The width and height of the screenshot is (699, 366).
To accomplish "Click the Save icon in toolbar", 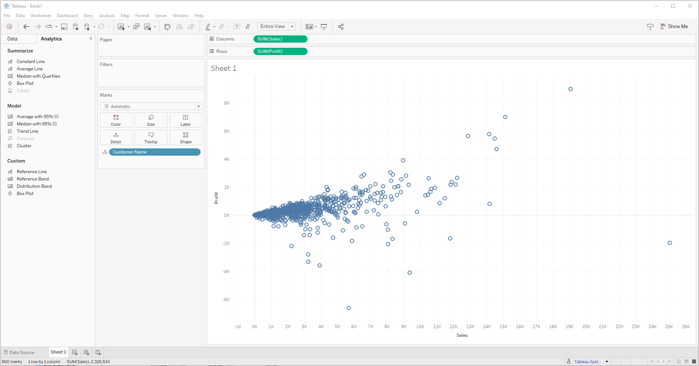I will click(64, 27).
